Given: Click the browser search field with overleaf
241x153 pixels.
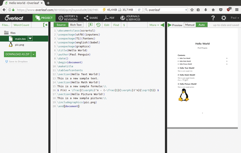Looking at the screenshot, I should tap(166, 10).
